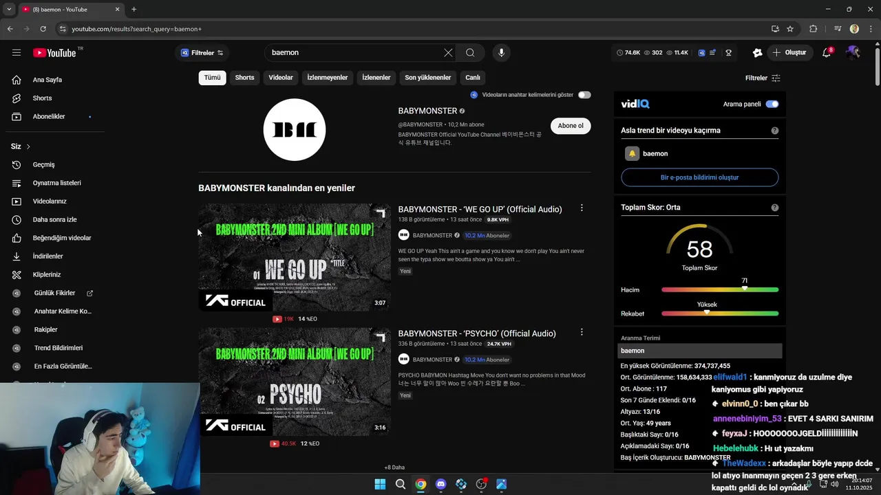Screen dimensions: 881x495
Task: Play the PSYCHO video thumbnail
Action: pos(295,382)
